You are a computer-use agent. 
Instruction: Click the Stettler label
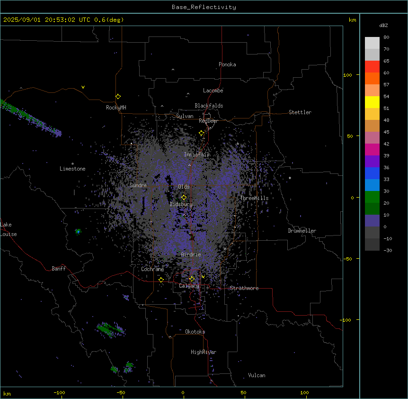(x=300, y=112)
